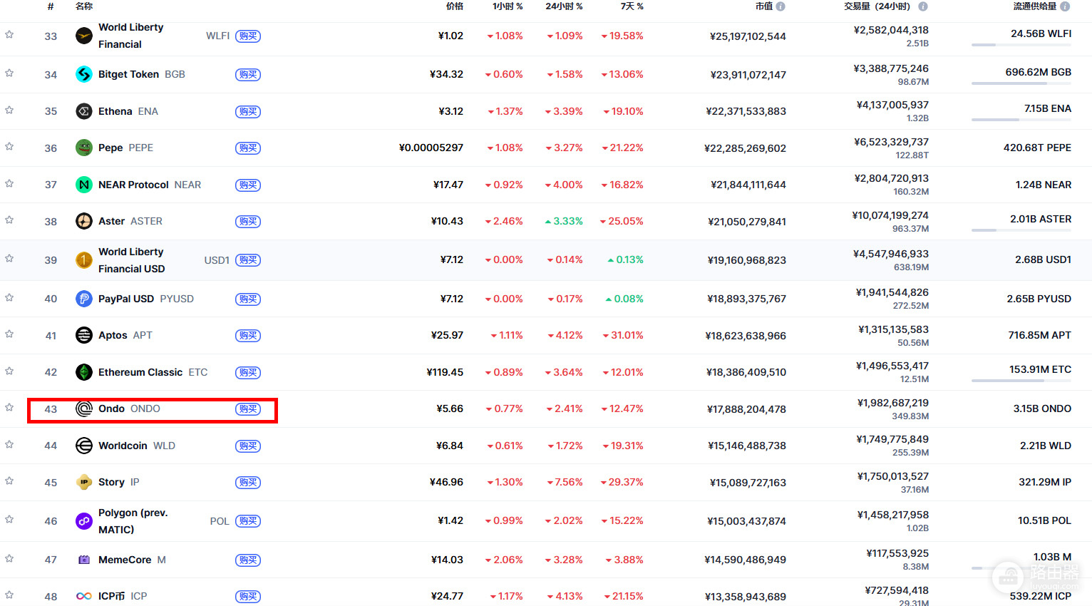Click Aster's 24-hour change 3.33%
This screenshot has height=606, width=1092.
coord(564,221)
